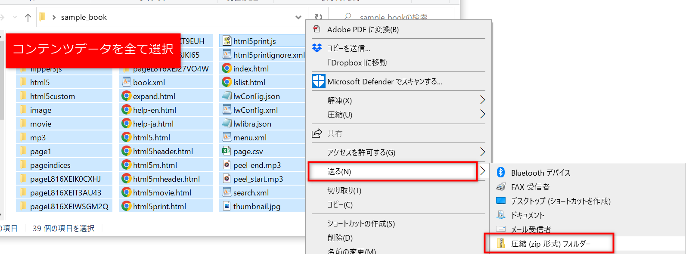Refresh the sample_book folder view
Viewport: 686px width, 254px height.
click(x=318, y=17)
